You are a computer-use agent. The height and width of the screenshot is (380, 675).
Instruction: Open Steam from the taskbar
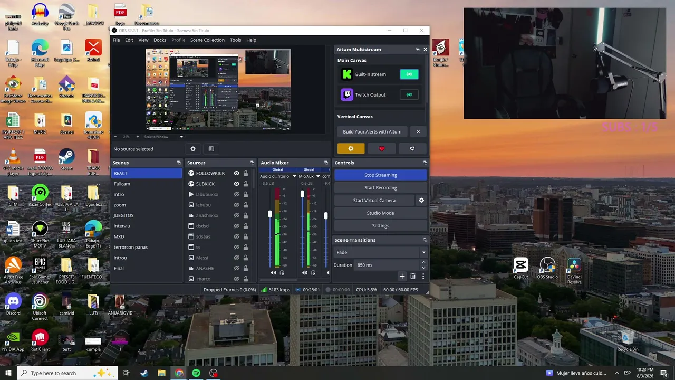pos(144,373)
